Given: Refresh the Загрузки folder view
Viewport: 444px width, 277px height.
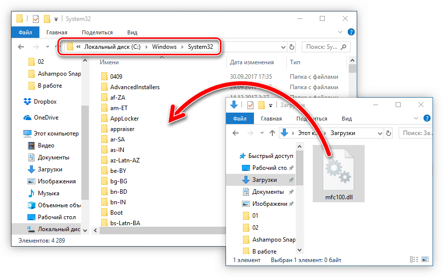Looking at the screenshot, I should click(x=389, y=133).
